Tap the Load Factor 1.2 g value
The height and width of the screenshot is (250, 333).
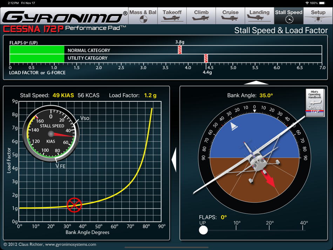[x=150, y=95]
